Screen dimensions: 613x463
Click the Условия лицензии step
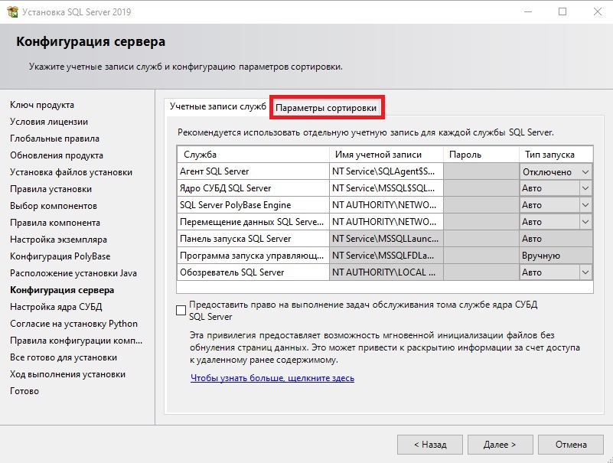click(49, 122)
